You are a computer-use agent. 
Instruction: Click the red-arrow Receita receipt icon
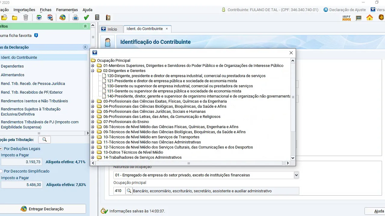50,18
